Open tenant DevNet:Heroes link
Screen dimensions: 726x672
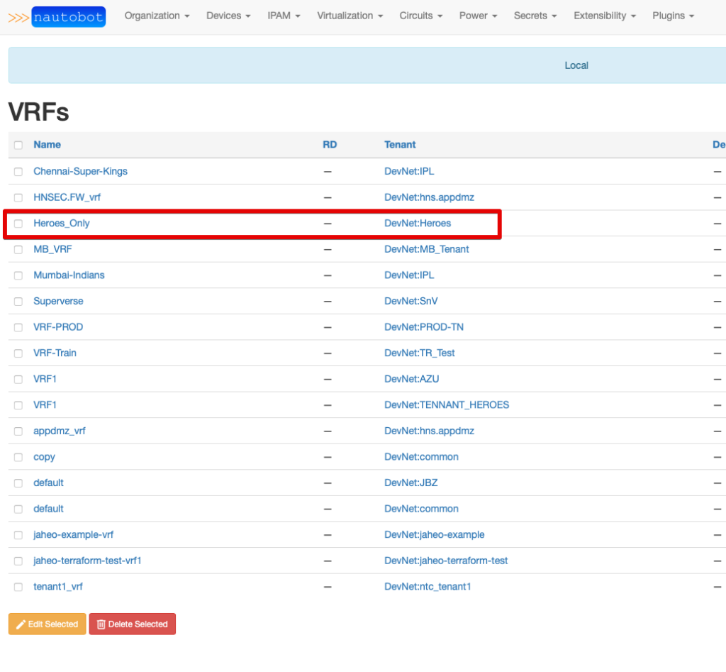pos(418,223)
